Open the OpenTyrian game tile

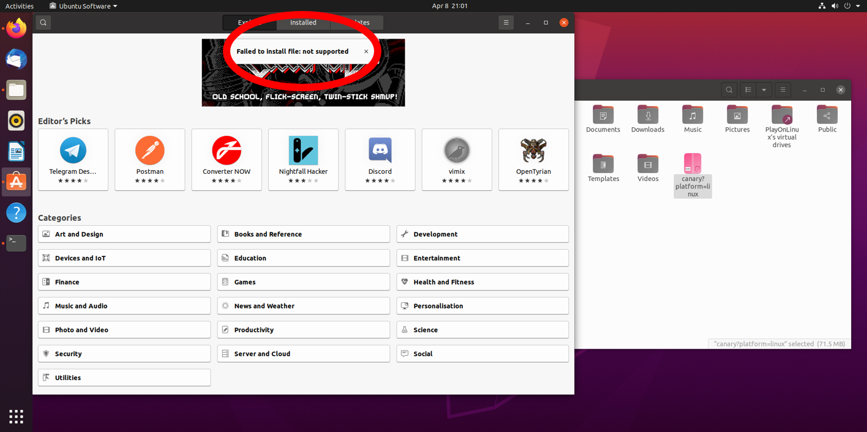pyautogui.click(x=533, y=159)
